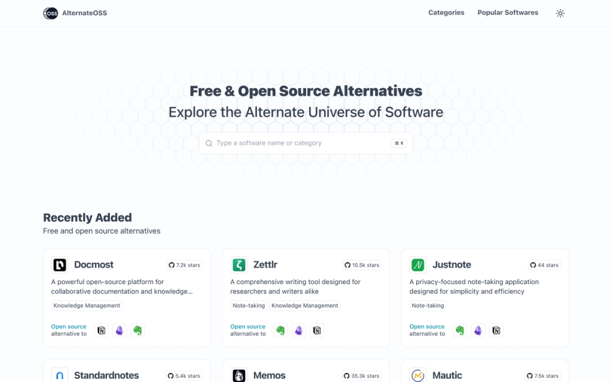Click the Notion icon on Justnote card

coord(496,331)
